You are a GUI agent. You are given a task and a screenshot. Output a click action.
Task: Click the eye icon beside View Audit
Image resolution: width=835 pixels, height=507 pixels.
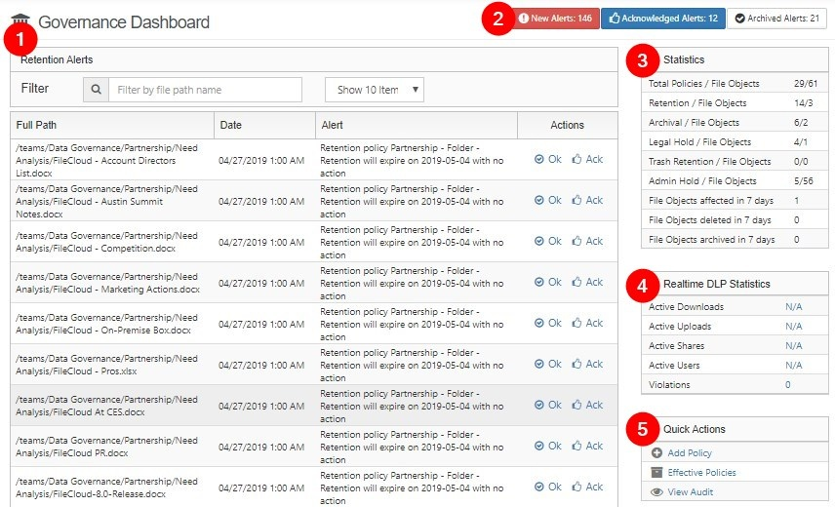656,492
